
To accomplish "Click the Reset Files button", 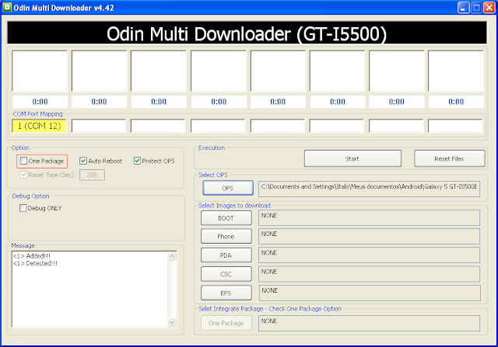I will pos(450,158).
